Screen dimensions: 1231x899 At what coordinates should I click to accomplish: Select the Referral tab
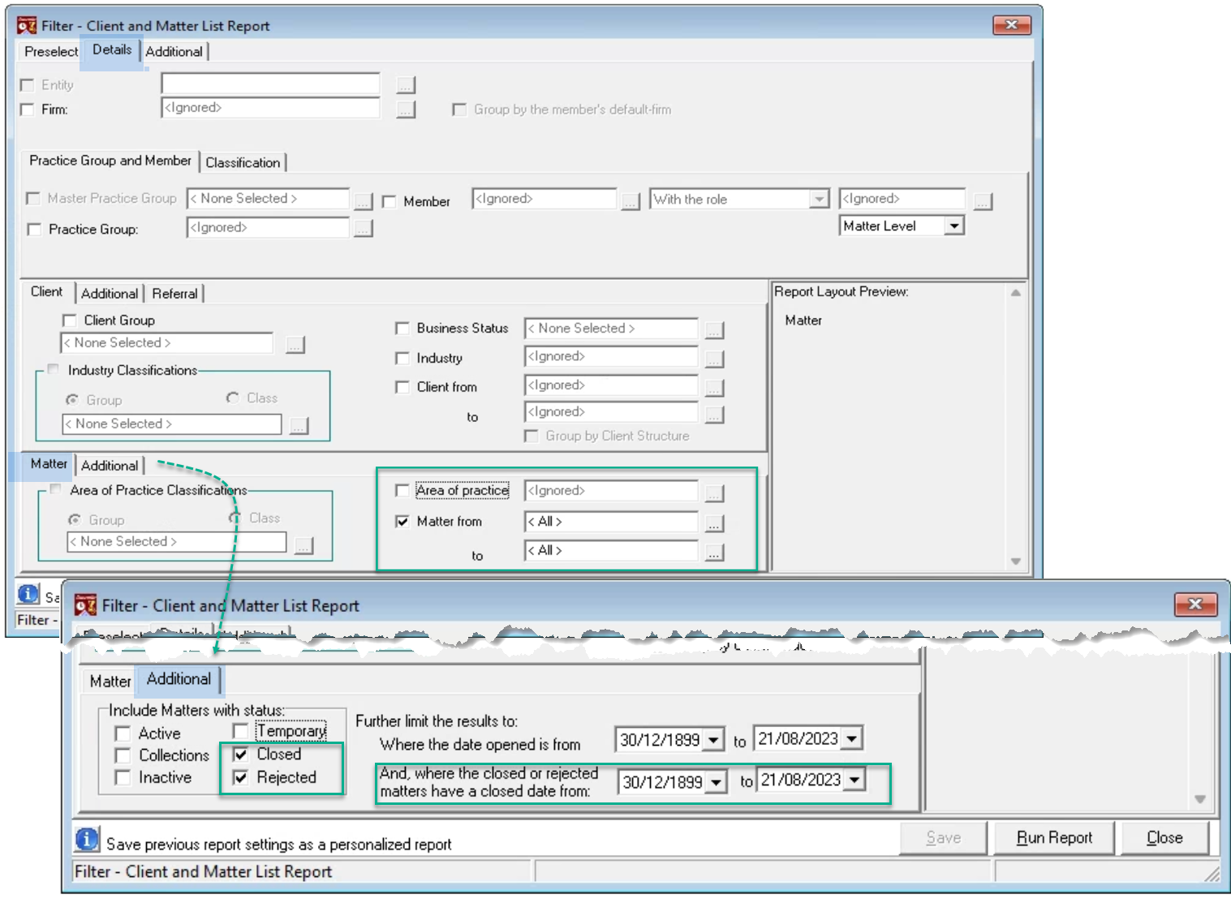click(x=174, y=293)
